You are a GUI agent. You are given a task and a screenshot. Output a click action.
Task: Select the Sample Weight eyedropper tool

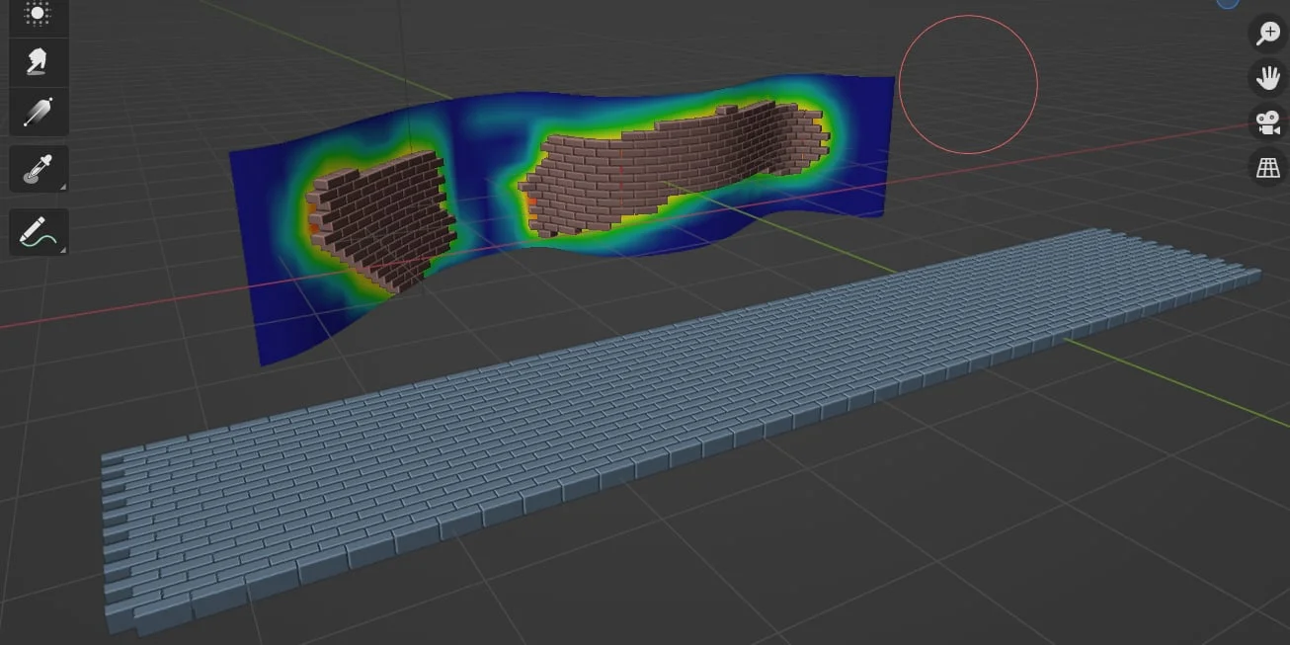[x=38, y=168]
